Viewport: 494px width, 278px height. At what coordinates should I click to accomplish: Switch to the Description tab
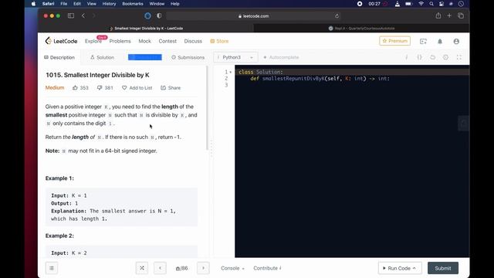tap(59, 57)
